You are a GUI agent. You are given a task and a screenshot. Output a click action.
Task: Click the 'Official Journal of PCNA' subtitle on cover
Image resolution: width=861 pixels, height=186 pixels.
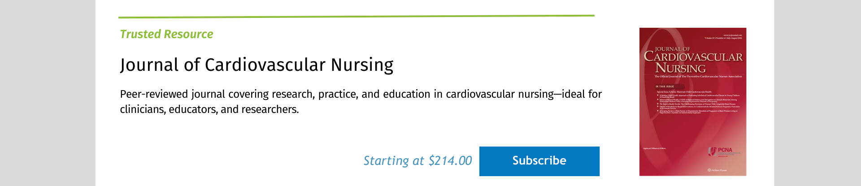[x=698, y=77]
